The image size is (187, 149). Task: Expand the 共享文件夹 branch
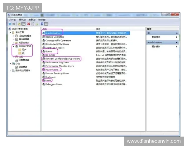pos(13,43)
